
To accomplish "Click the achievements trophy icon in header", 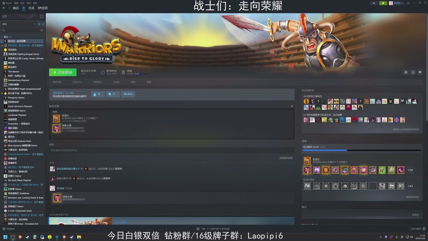I will click(x=123, y=72).
